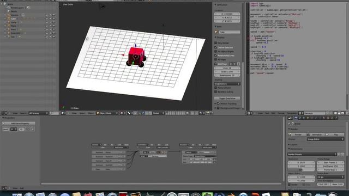The image size is (349, 196).
Task: Toggle line numbers icon in text editor
Action: (335, 113)
